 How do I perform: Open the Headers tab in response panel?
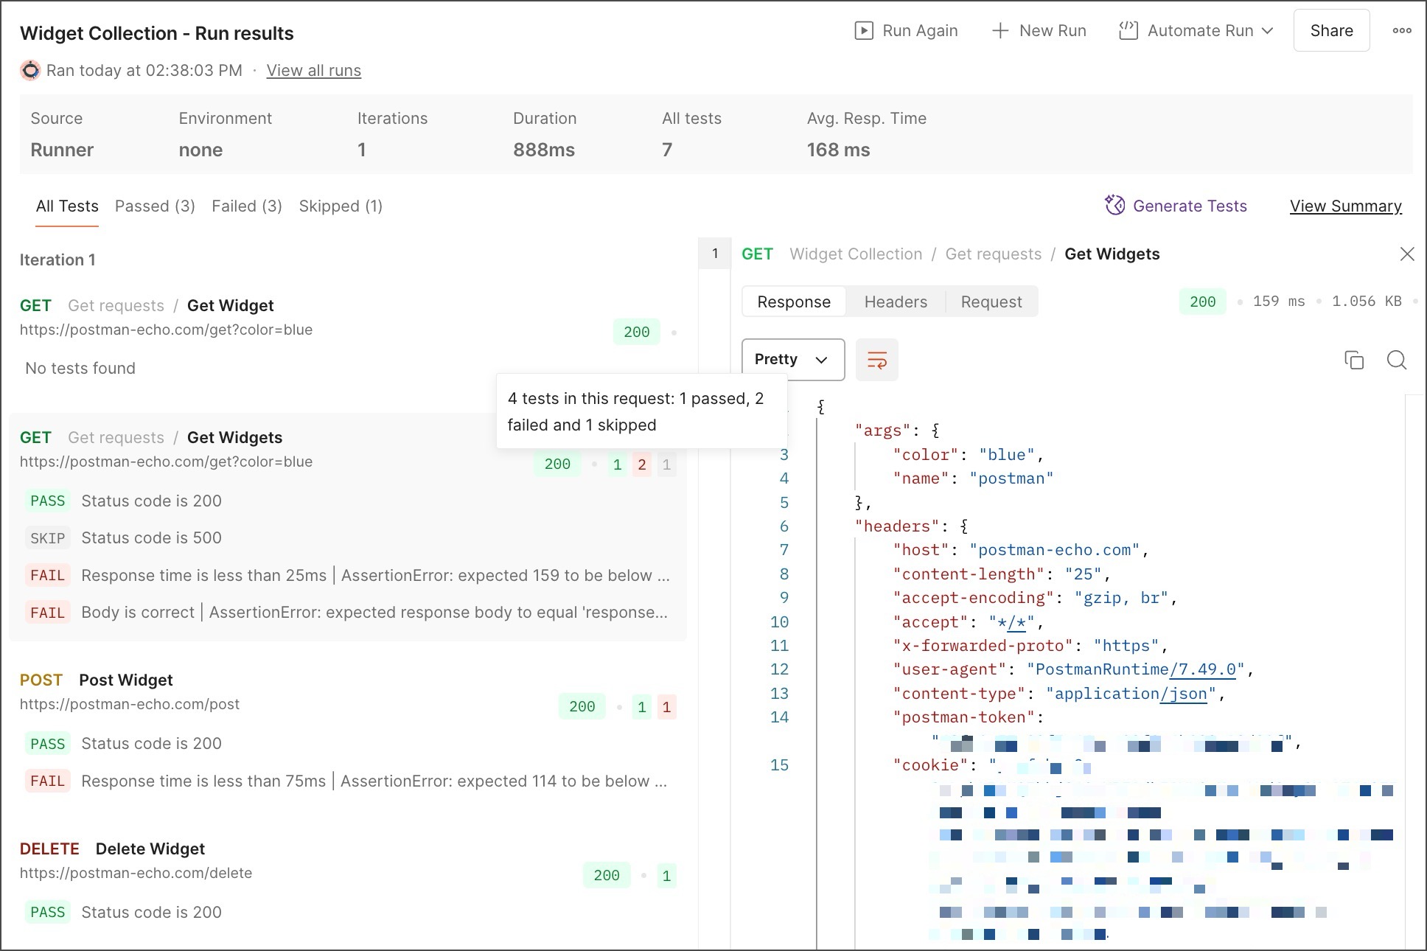[x=896, y=302]
